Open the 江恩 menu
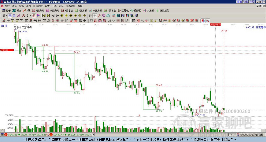Viewport: 266px width, 142px height. click(28, 6)
